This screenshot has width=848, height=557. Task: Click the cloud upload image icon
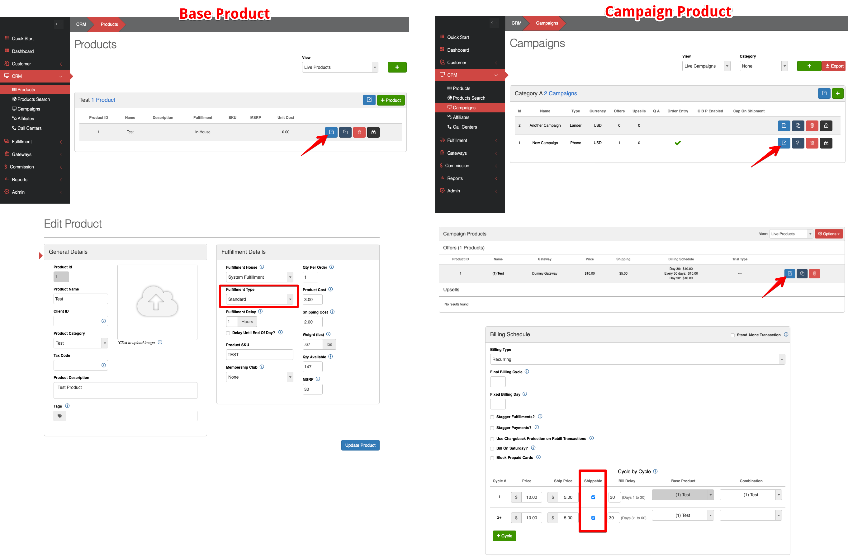point(157,301)
